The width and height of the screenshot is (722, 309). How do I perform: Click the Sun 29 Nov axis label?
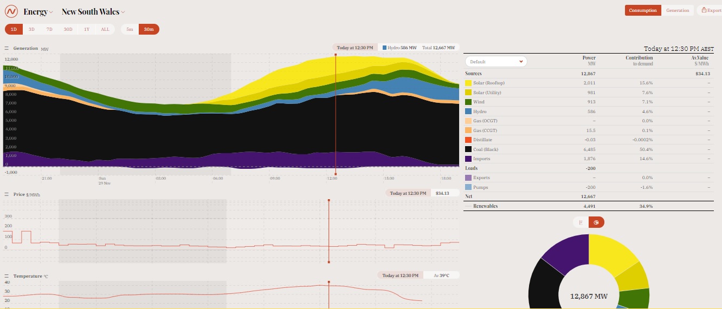(104, 180)
